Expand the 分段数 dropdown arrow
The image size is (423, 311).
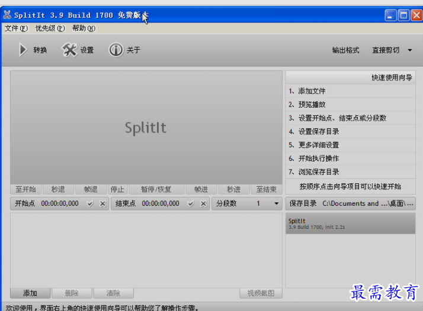pyautogui.click(x=276, y=203)
